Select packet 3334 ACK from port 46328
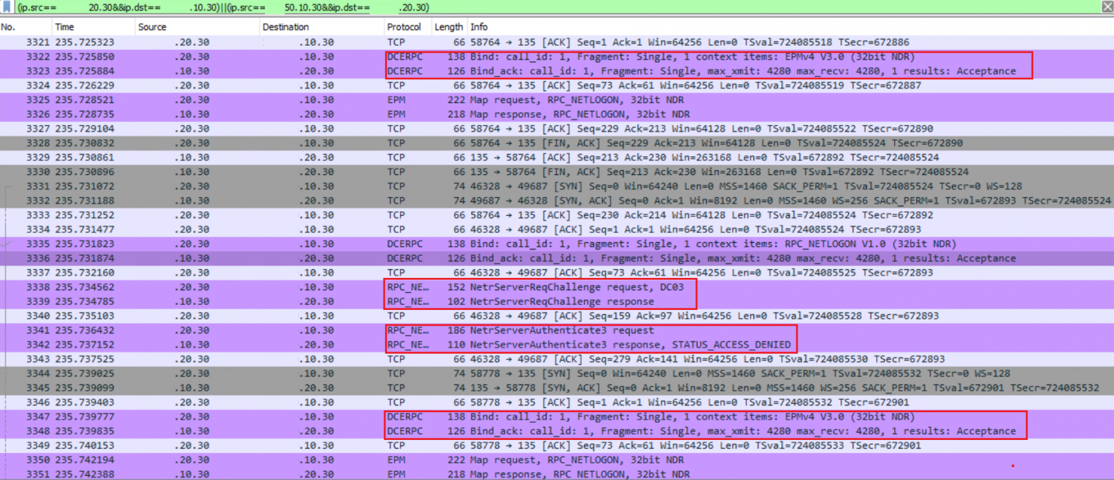Image resolution: width=1114 pixels, height=480 pixels. click(x=557, y=229)
